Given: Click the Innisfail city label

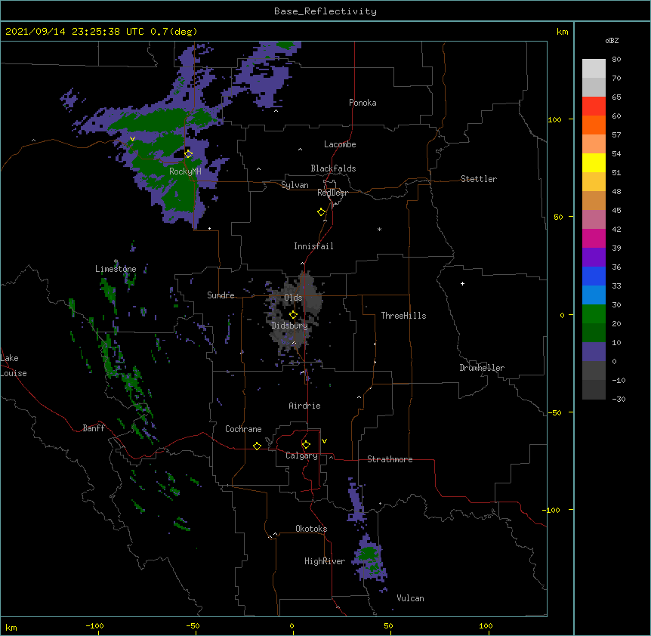Looking at the screenshot, I should (313, 246).
